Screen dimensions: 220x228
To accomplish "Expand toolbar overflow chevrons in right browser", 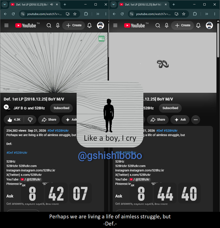I will (x=207, y=14).
